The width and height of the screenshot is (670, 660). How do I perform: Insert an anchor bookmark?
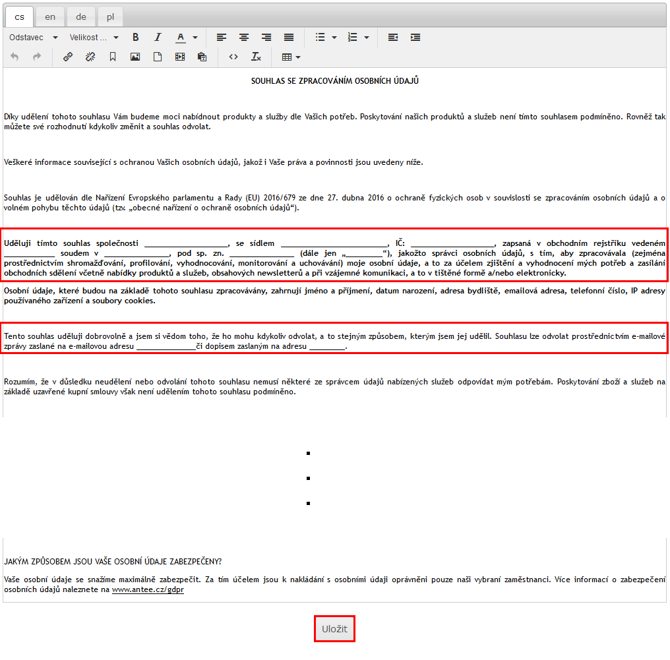113,57
